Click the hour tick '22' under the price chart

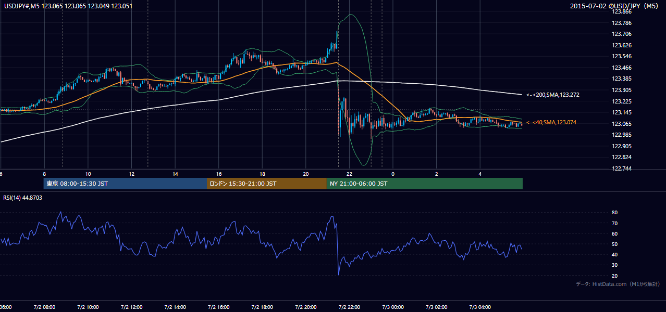click(x=350, y=174)
